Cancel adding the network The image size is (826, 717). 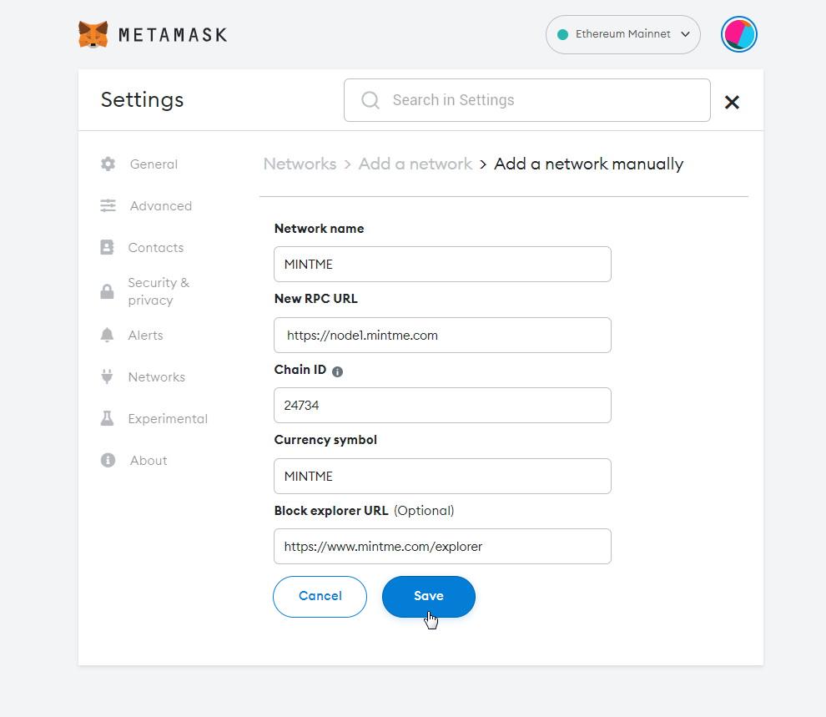320,596
